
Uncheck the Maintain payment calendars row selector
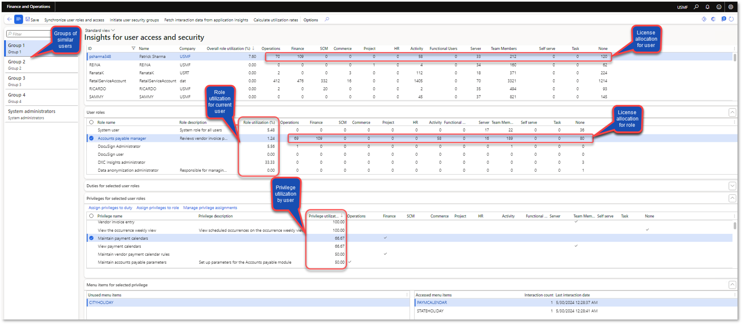click(x=91, y=238)
